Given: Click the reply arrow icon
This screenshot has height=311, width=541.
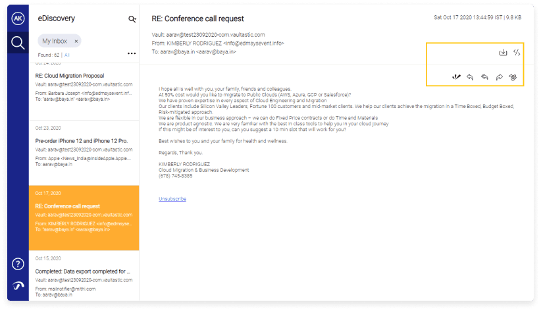Looking at the screenshot, I should pos(471,78).
